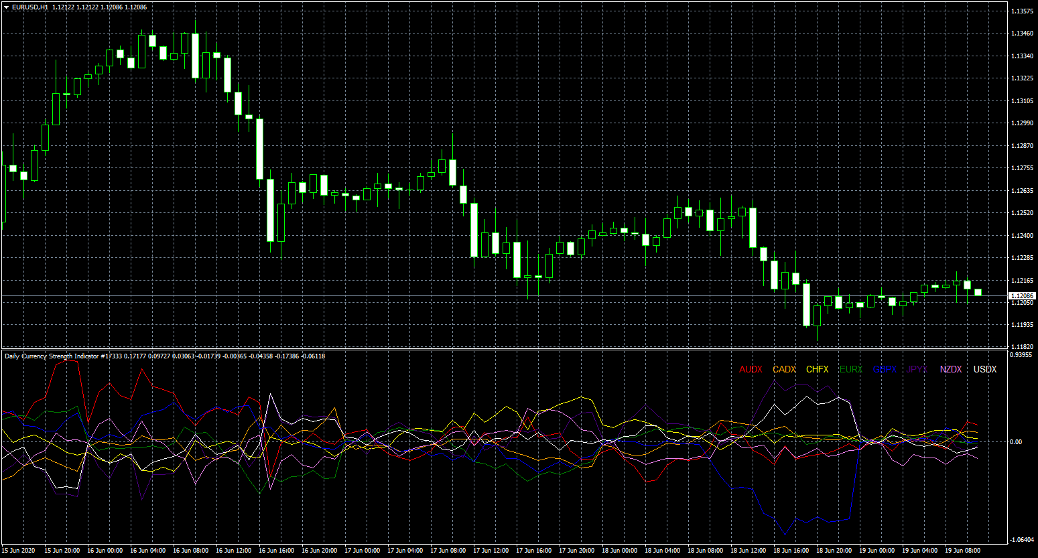Click the 1.13105 price scale label
This screenshot has height=558, width=1038.
point(1022,101)
